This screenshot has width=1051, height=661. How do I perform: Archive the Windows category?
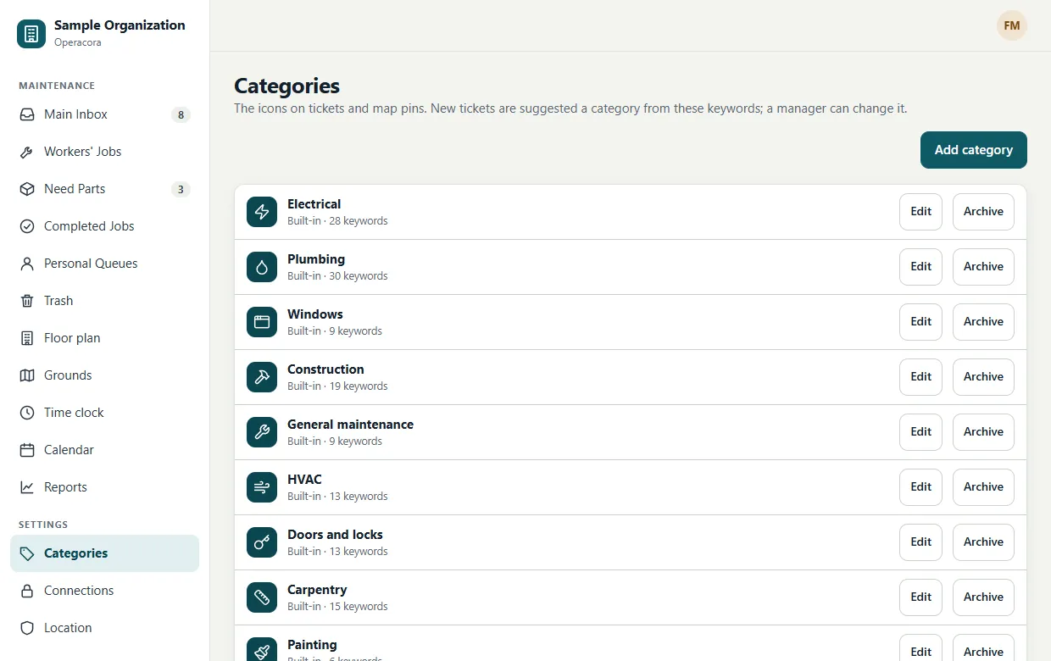click(x=983, y=322)
